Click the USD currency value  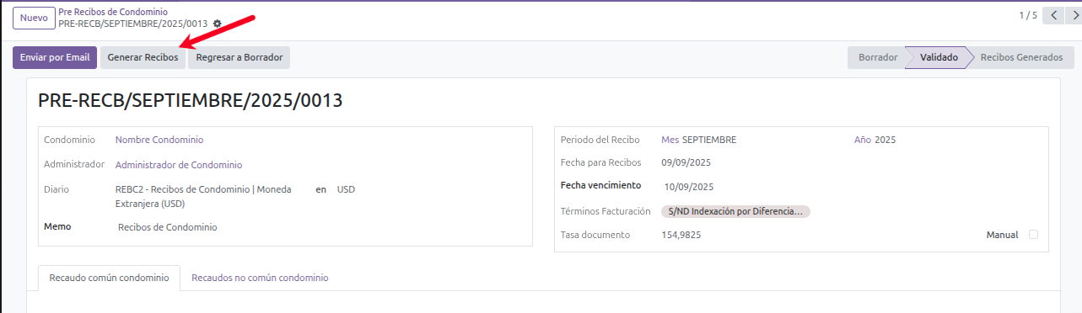coord(346,189)
